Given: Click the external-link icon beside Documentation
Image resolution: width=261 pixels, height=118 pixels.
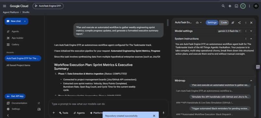Looking at the screenshot, I should [x=39, y=103].
